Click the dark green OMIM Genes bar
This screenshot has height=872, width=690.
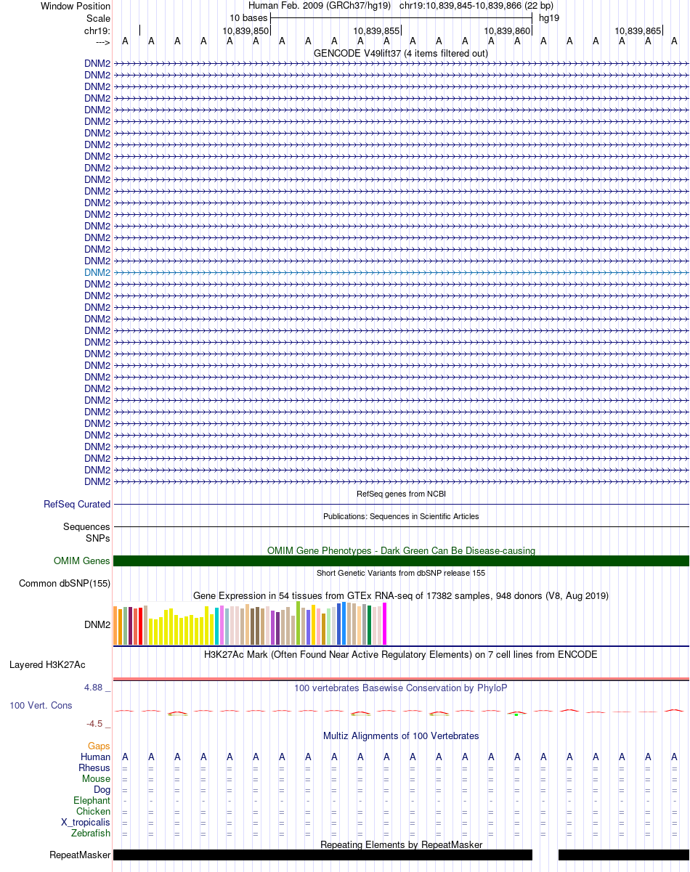401,561
